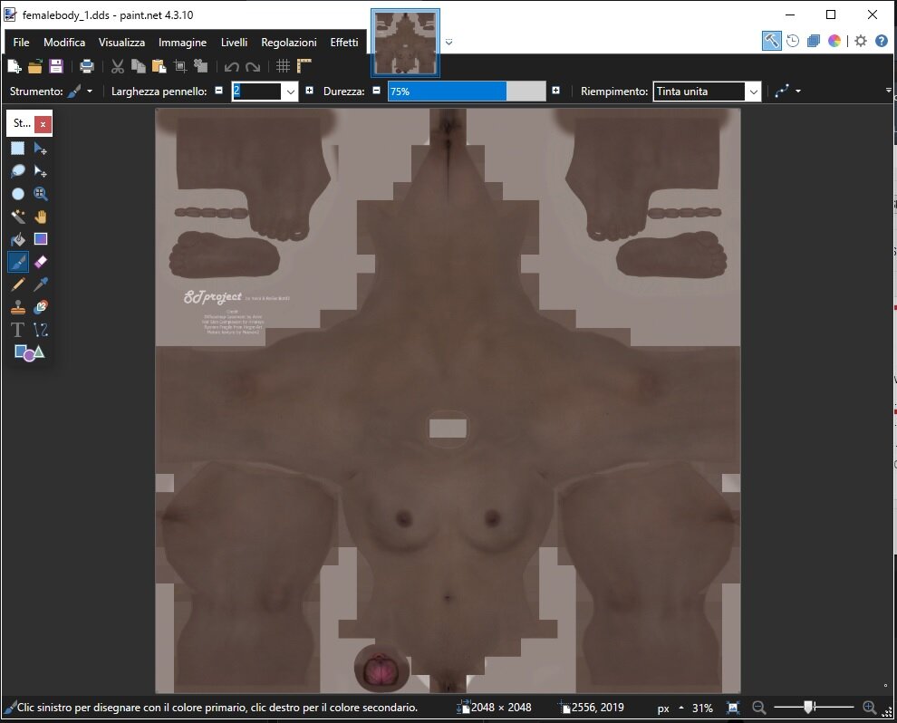This screenshot has width=897, height=723.
Task: Decrease Durezza hardness with minus button
Action: pyautogui.click(x=376, y=91)
